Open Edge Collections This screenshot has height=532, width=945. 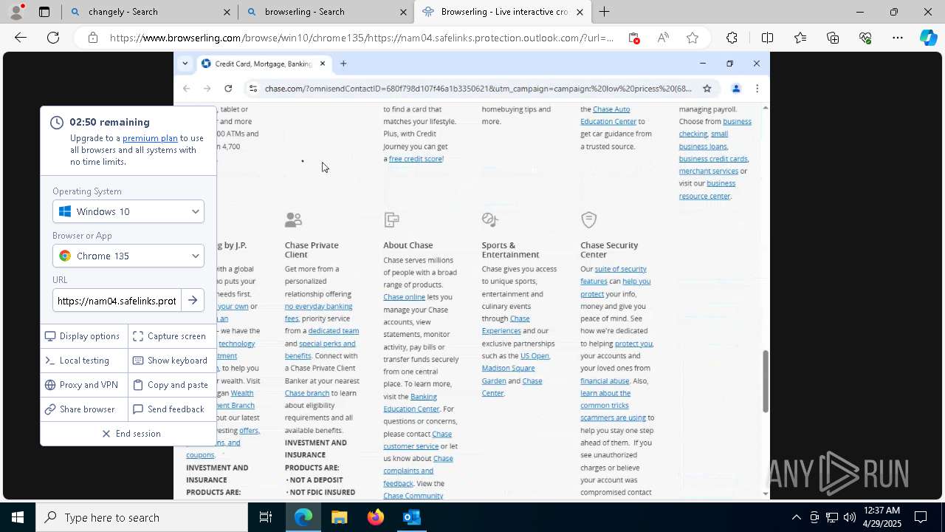coord(833,38)
